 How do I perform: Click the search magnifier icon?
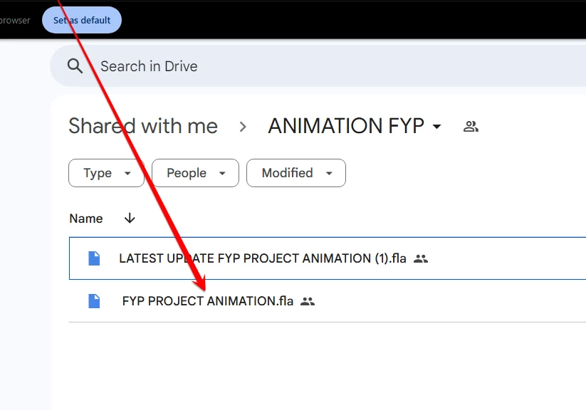[75, 66]
